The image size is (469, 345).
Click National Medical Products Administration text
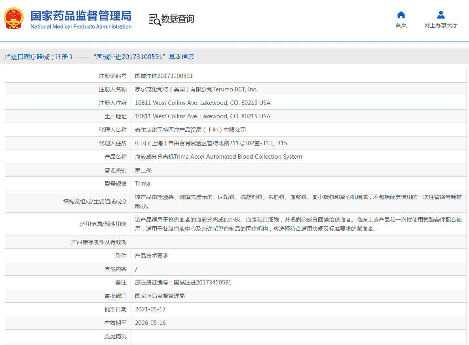(81, 27)
